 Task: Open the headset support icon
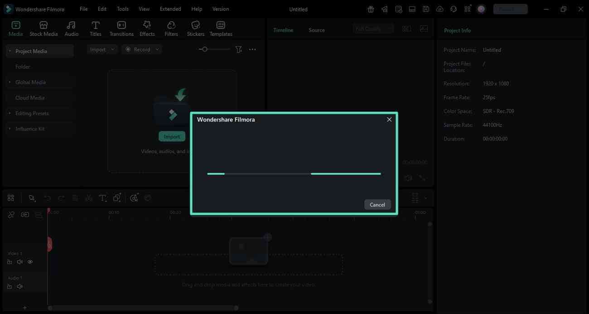point(454,9)
